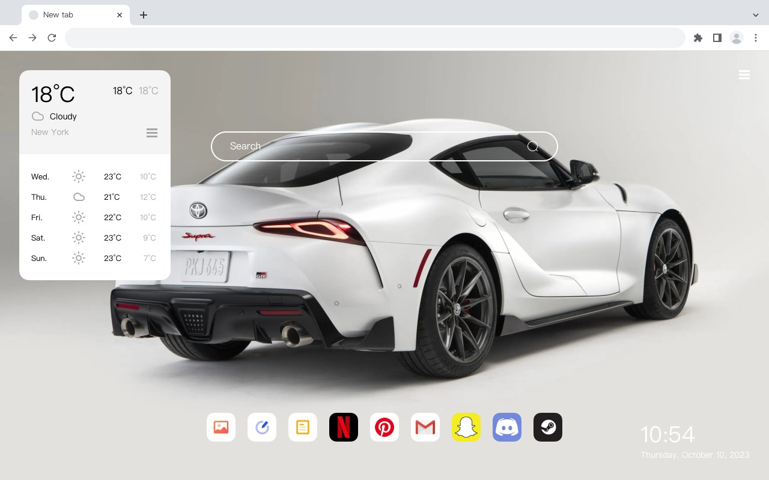Click Friday's high of 22°C
Viewport: 769px width, 480px height.
(112, 217)
